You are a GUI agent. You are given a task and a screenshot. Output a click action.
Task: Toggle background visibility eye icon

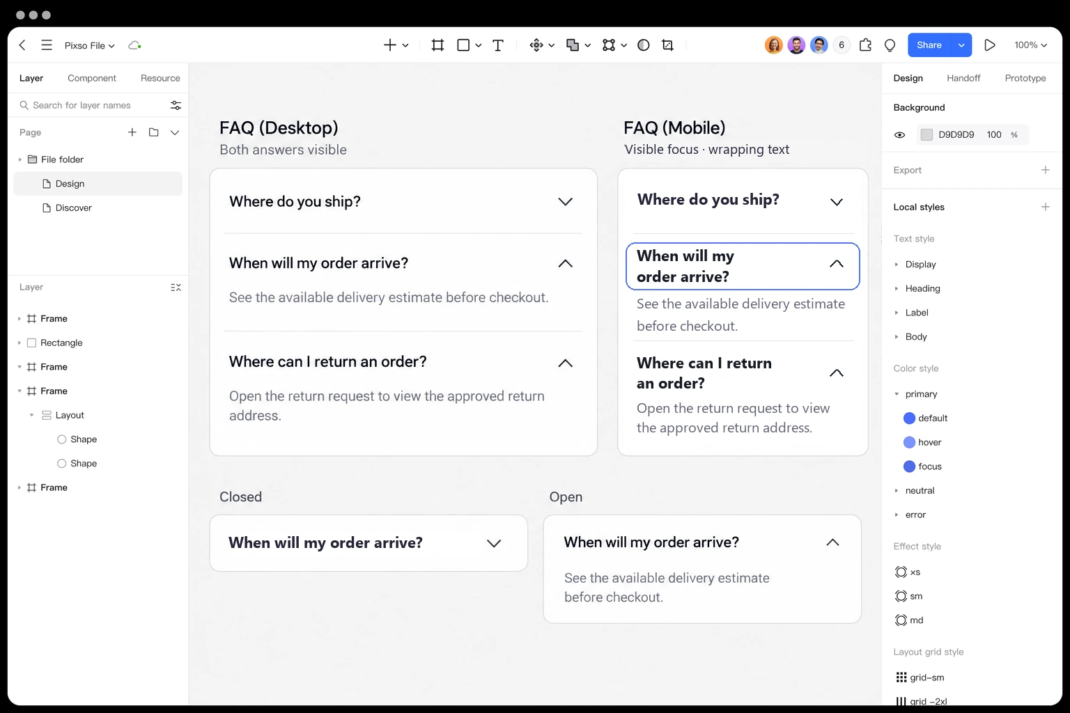click(899, 135)
